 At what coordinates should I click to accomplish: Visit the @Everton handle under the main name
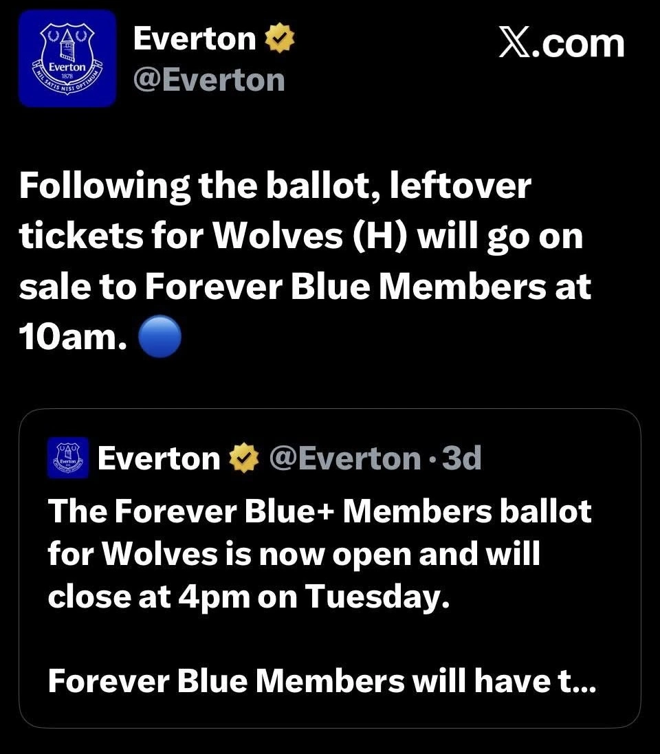[209, 80]
